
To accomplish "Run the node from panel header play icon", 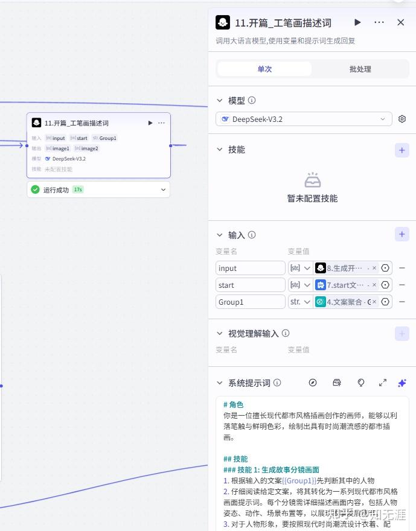I will 357,22.
